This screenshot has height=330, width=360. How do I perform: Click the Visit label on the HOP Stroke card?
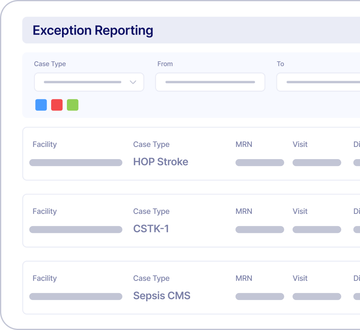(x=300, y=144)
